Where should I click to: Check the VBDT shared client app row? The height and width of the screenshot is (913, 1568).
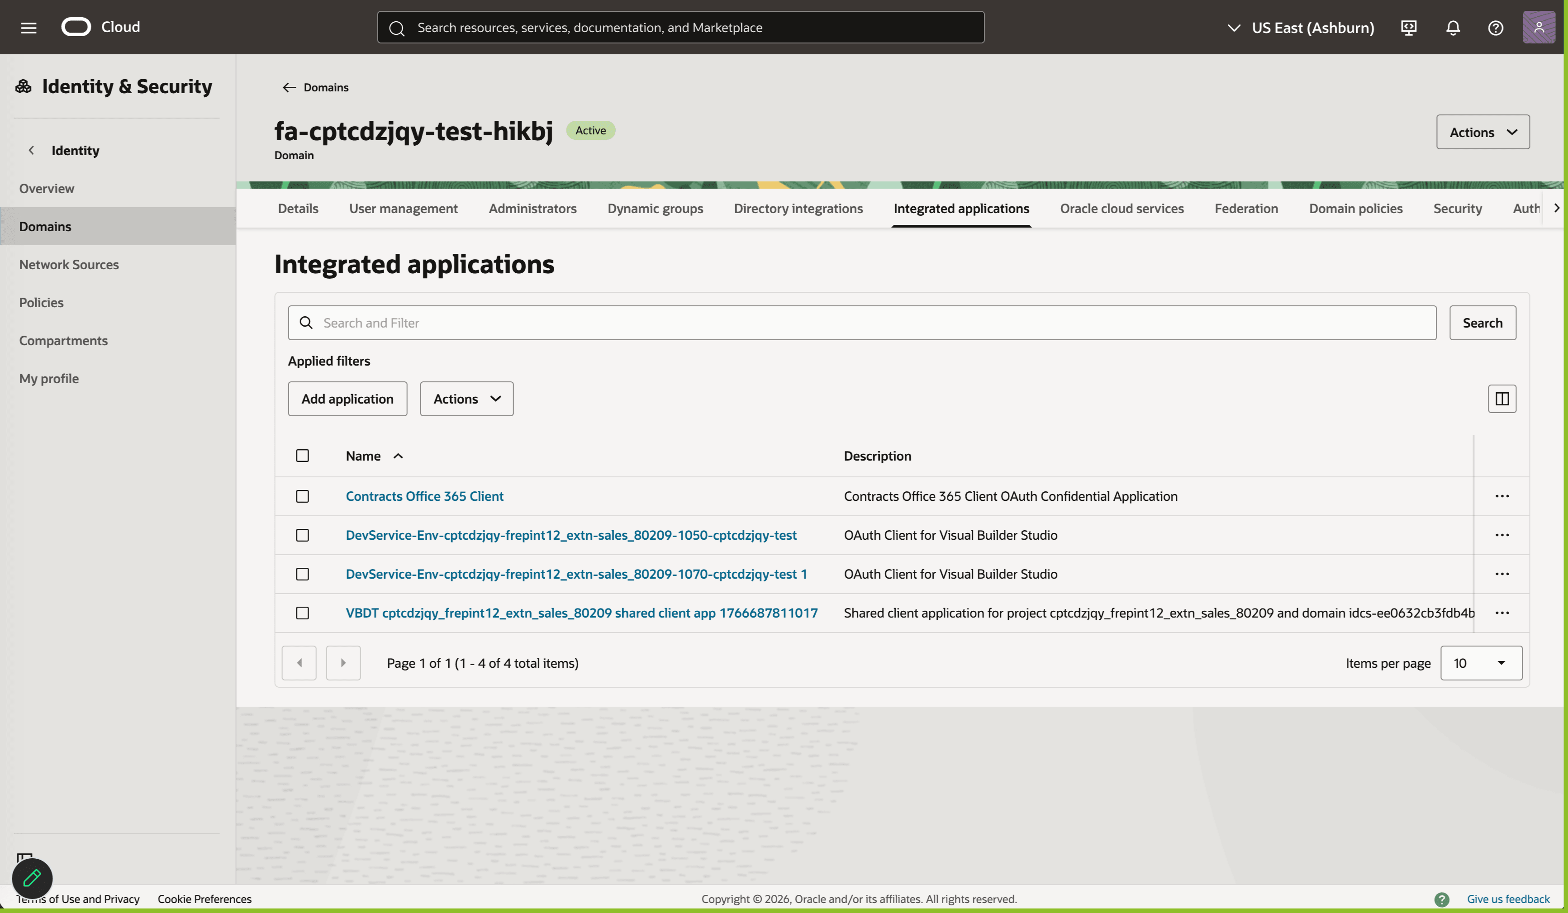[x=302, y=613]
